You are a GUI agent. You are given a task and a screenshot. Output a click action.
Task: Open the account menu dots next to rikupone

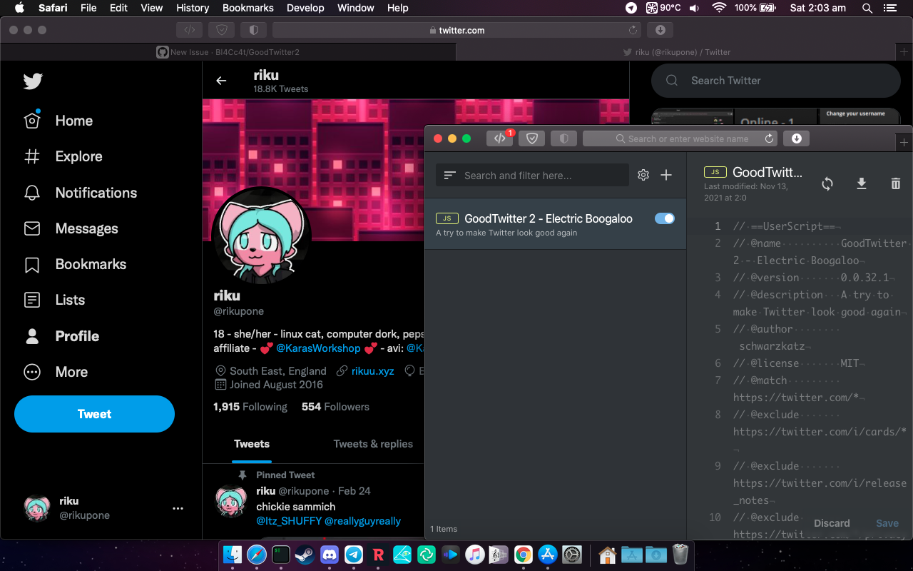click(x=178, y=508)
